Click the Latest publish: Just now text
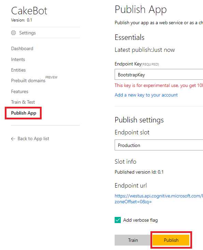This screenshot has width=203, height=250. click(x=145, y=50)
